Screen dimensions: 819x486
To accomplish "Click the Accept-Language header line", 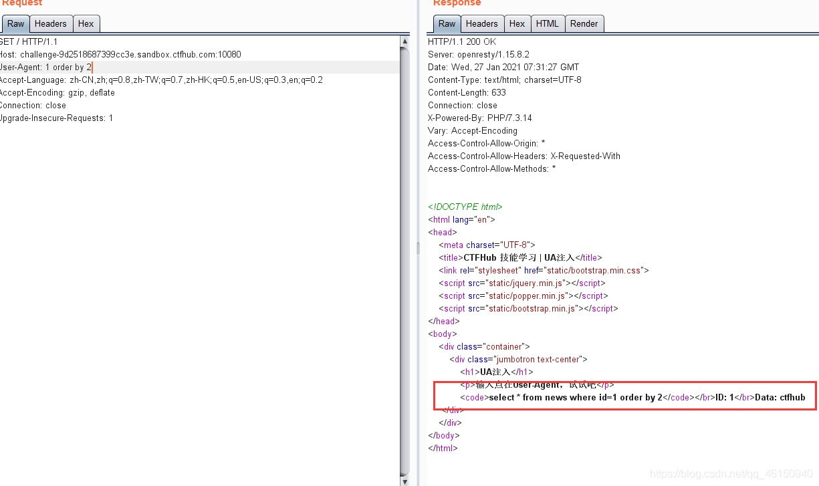I will pyautogui.click(x=161, y=80).
